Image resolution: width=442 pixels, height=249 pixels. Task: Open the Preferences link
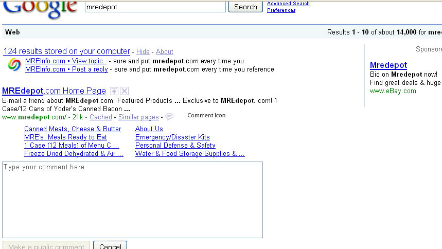[281, 10]
